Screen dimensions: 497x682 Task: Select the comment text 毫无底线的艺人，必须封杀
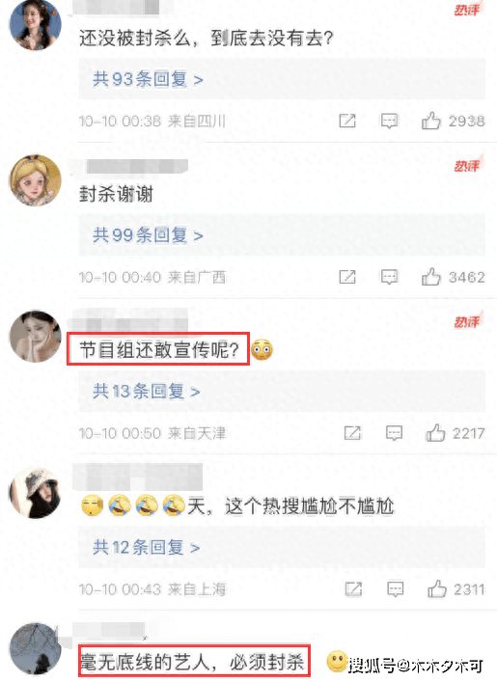point(192,663)
